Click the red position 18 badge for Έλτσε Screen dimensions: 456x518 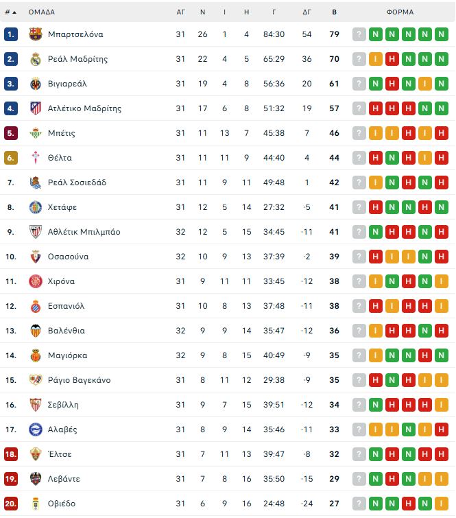pyautogui.click(x=11, y=454)
